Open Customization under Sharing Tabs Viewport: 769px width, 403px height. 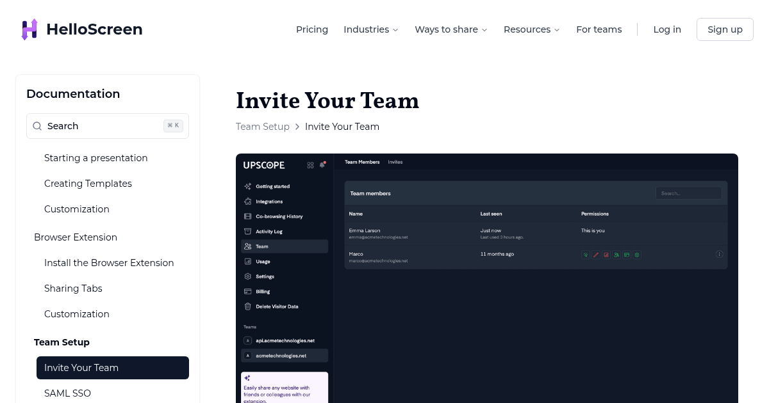[x=77, y=314]
